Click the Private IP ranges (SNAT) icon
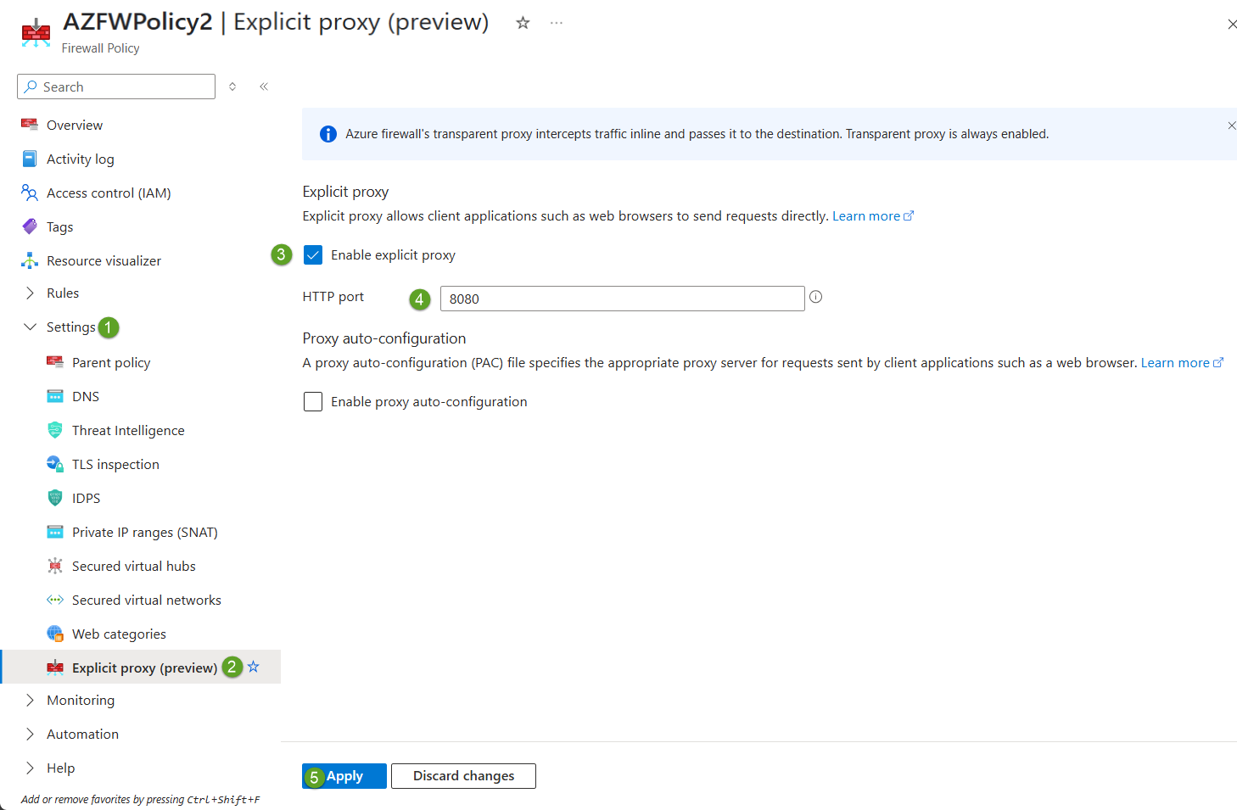Image resolution: width=1237 pixels, height=810 pixels. click(x=55, y=532)
